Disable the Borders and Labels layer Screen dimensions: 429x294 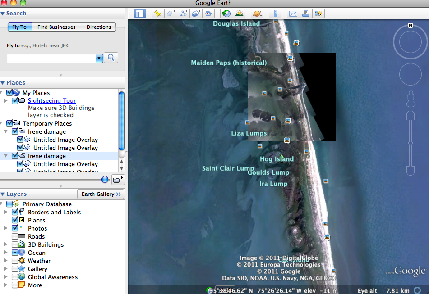click(15, 212)
